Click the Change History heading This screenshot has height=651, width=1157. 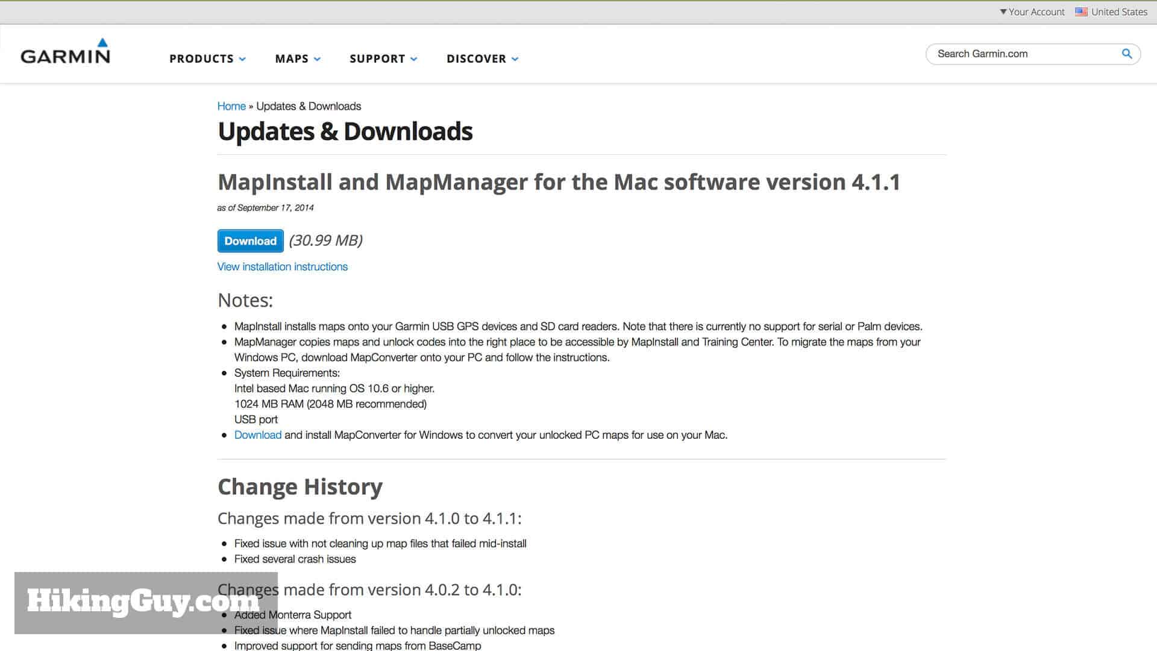click(299, 486)
